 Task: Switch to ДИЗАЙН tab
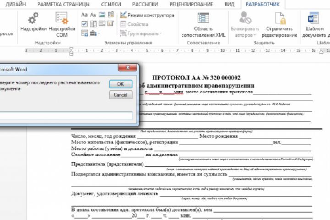16,4
